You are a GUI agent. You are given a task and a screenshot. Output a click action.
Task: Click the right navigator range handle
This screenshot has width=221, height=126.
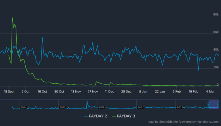point(219,105)
